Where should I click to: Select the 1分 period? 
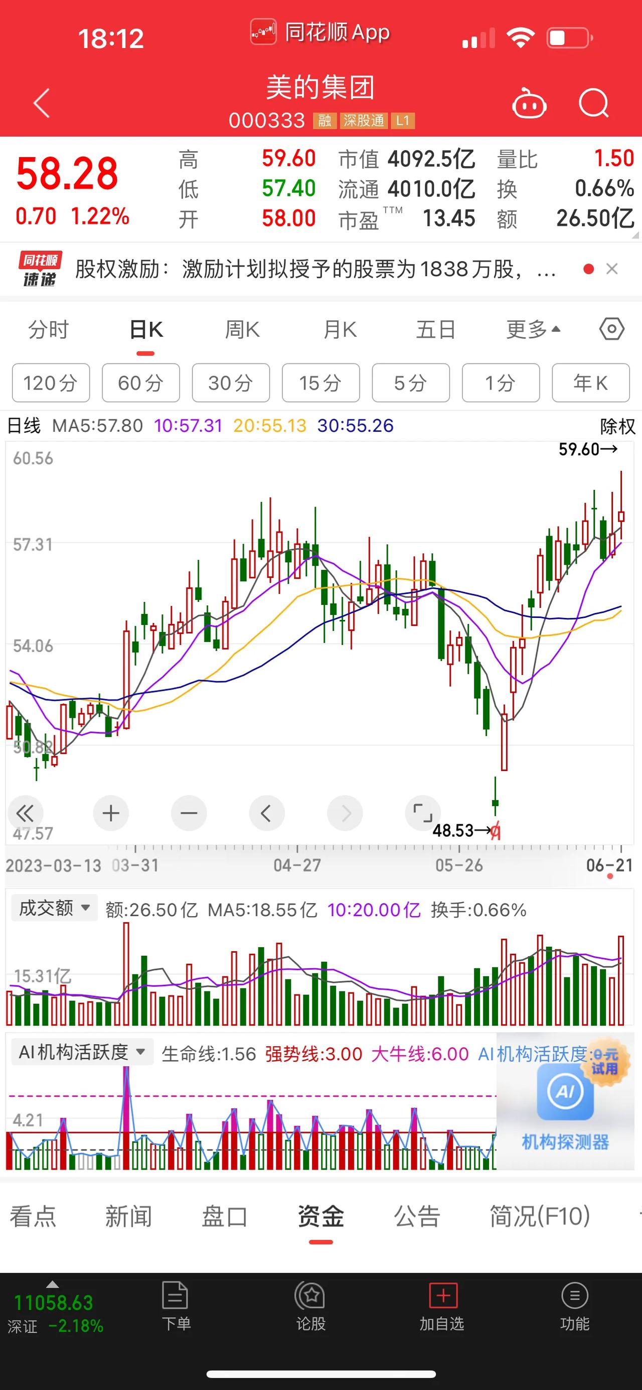tap(501, 383)
